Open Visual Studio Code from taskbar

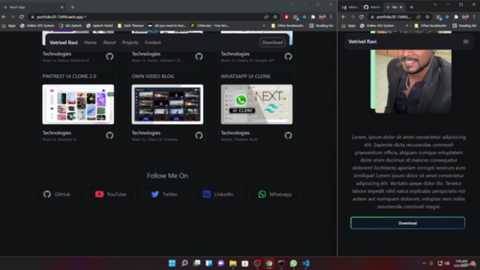click(x=306, y=263)
